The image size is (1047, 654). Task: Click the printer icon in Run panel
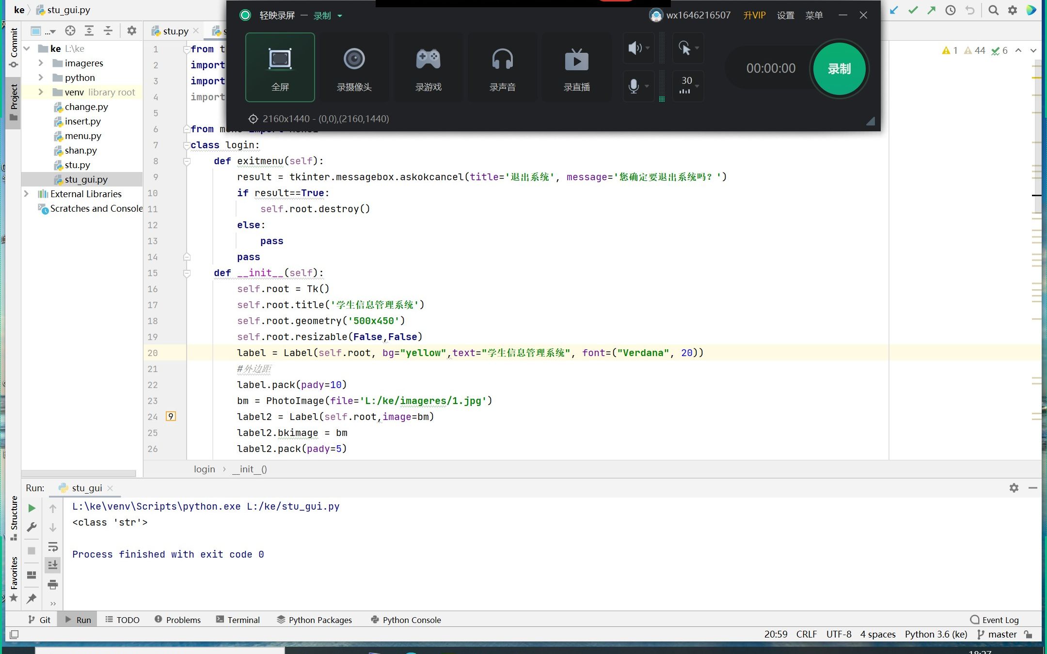coord(53,585)
